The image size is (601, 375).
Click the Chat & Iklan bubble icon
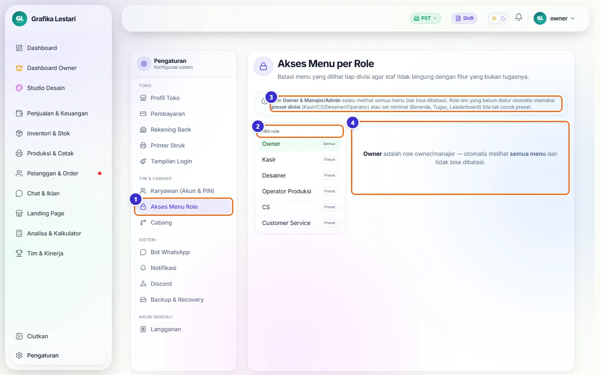[19, 193]
